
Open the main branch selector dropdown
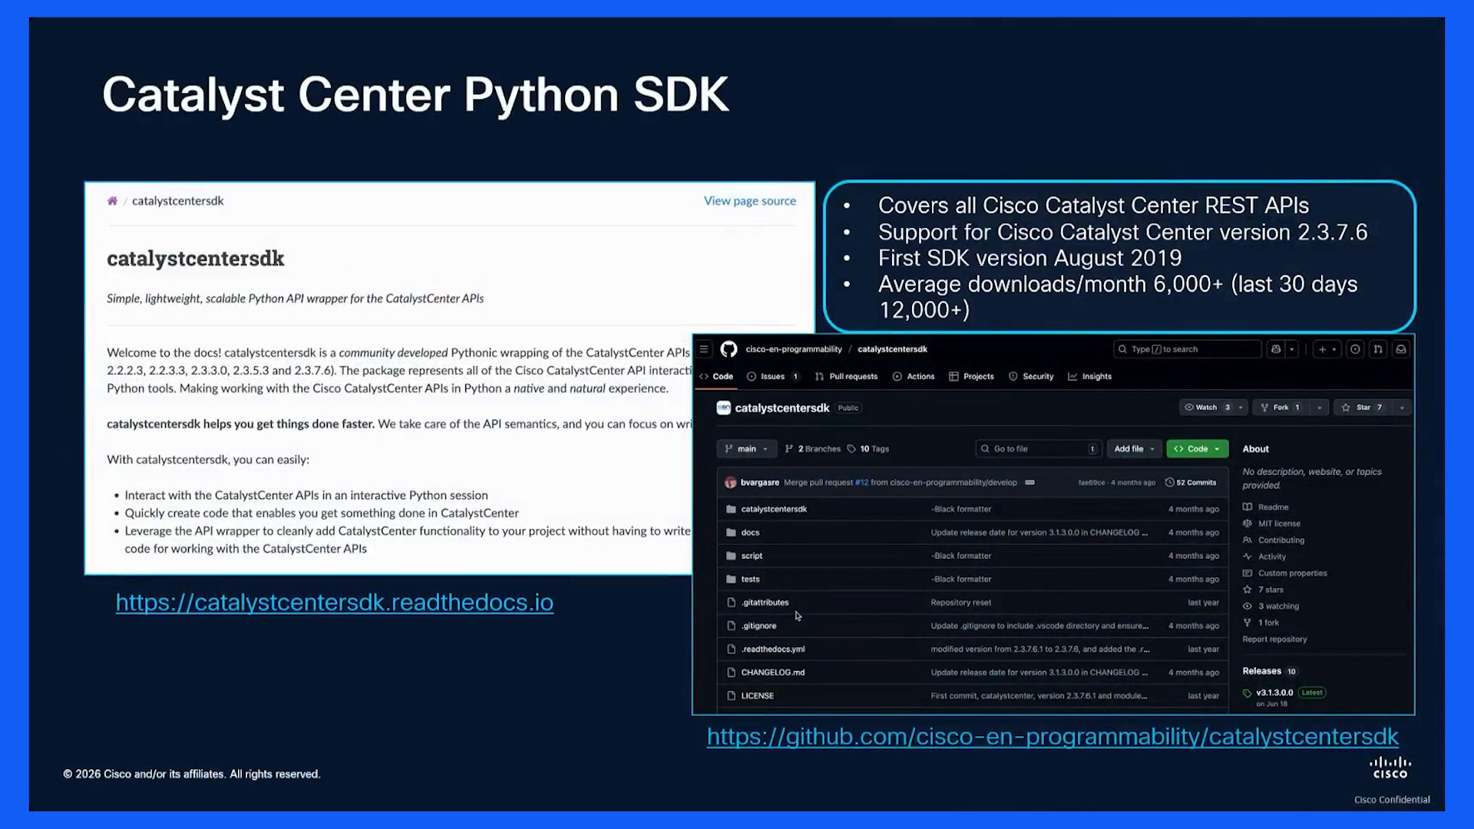(x=746, y=449)
